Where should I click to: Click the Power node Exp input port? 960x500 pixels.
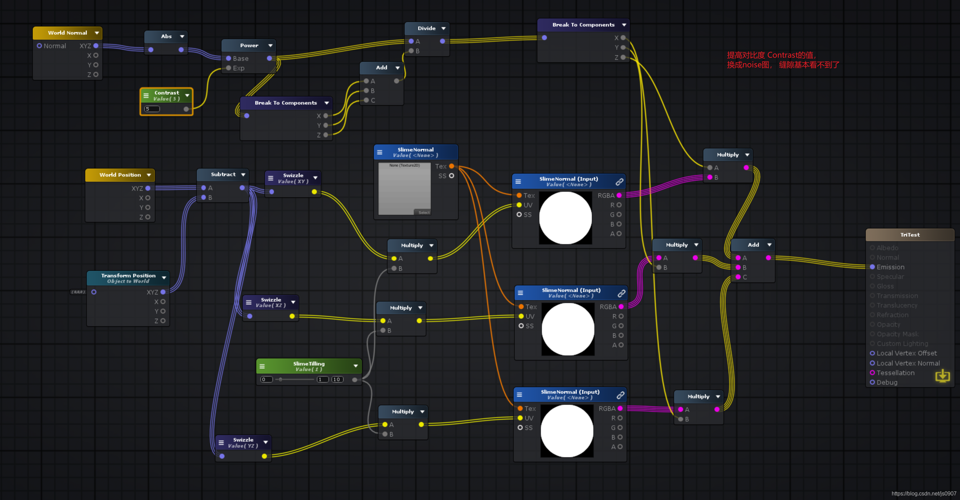click(x=228, y=68)
